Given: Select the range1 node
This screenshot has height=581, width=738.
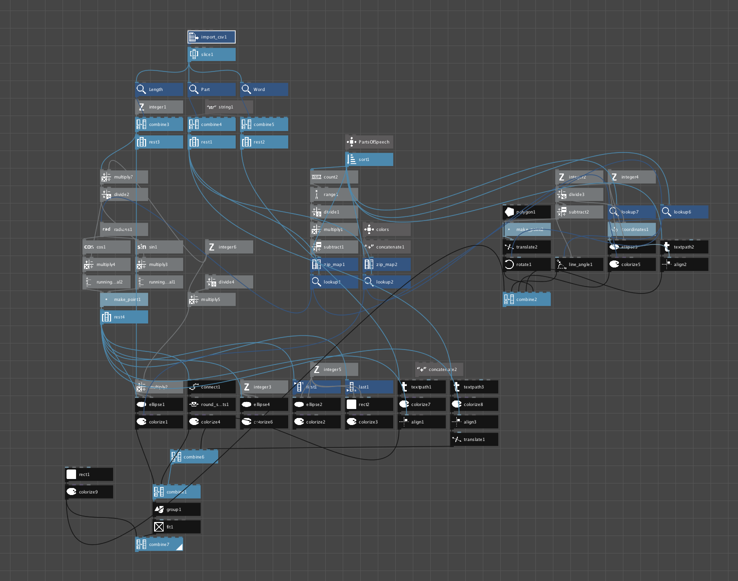Looking at the screenshot, I should point(334,194).
